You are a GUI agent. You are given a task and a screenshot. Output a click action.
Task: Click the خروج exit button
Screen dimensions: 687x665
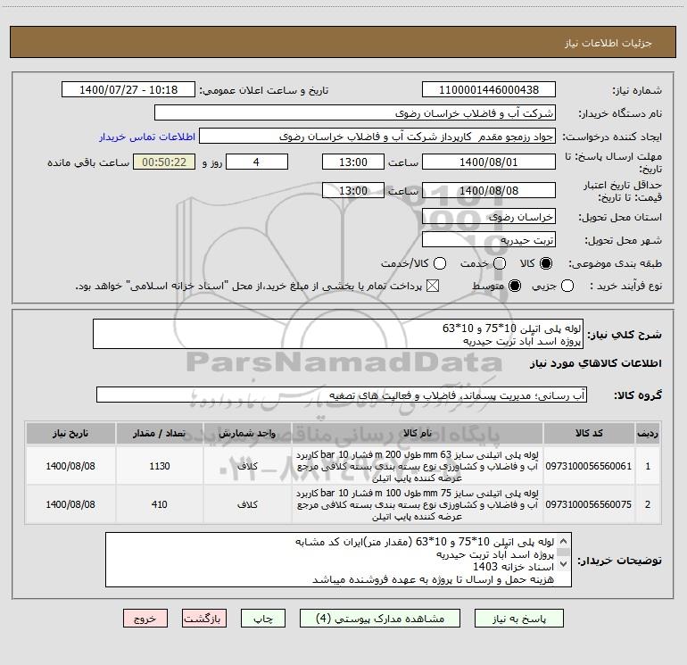pyautogui.click(x=145, y=619)
